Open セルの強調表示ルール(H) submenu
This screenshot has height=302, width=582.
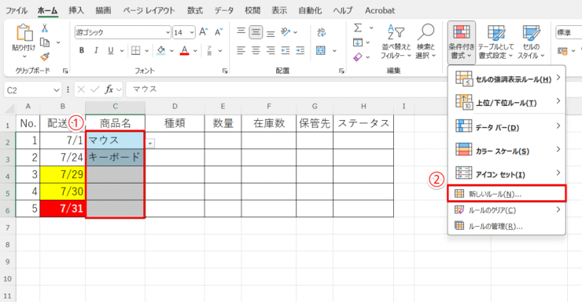506,78
